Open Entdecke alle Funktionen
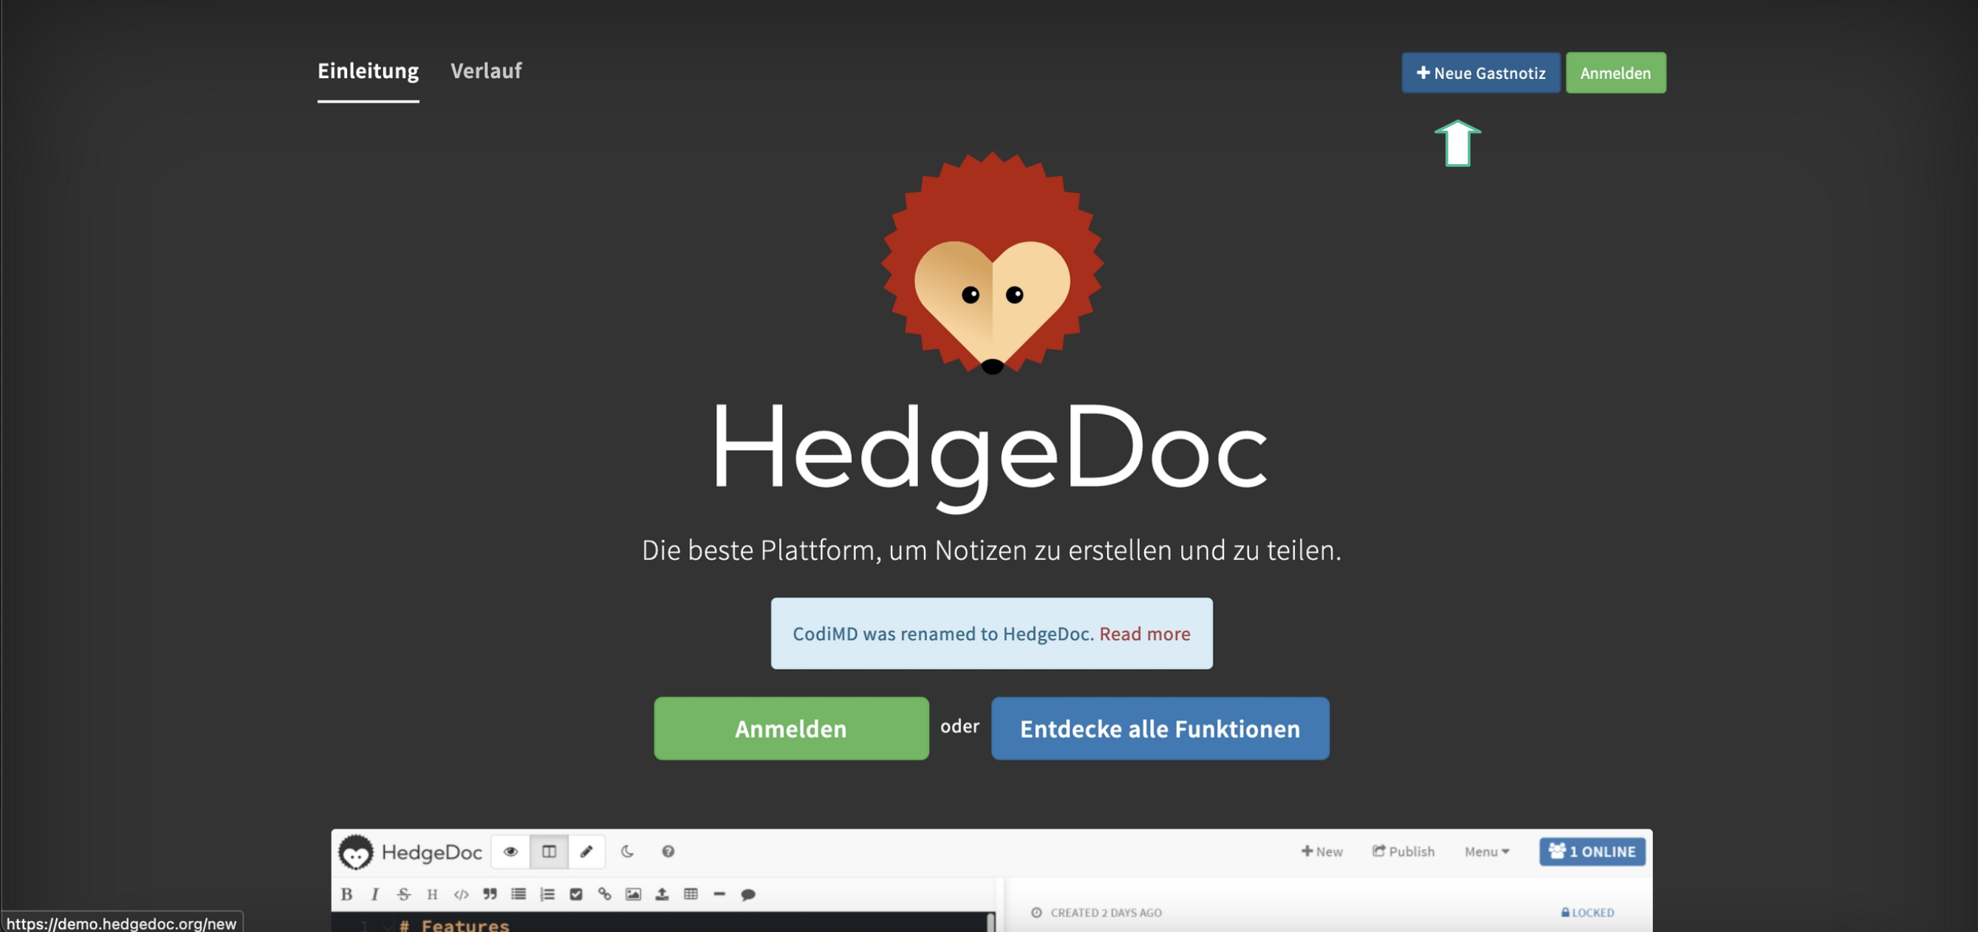This screenshot has width=1978, height=932. pos(1160,729)
